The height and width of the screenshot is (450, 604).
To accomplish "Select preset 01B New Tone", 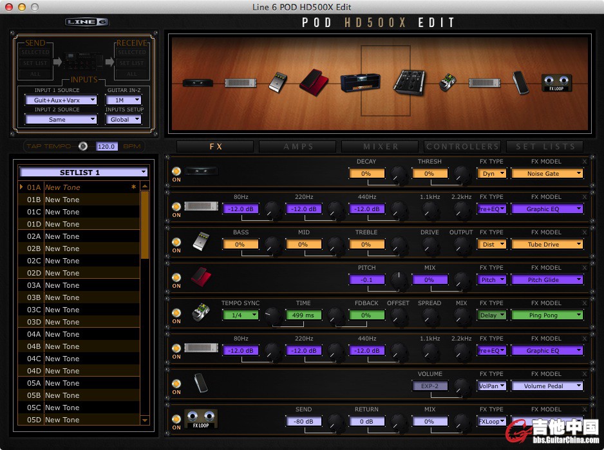I will 79,200.
